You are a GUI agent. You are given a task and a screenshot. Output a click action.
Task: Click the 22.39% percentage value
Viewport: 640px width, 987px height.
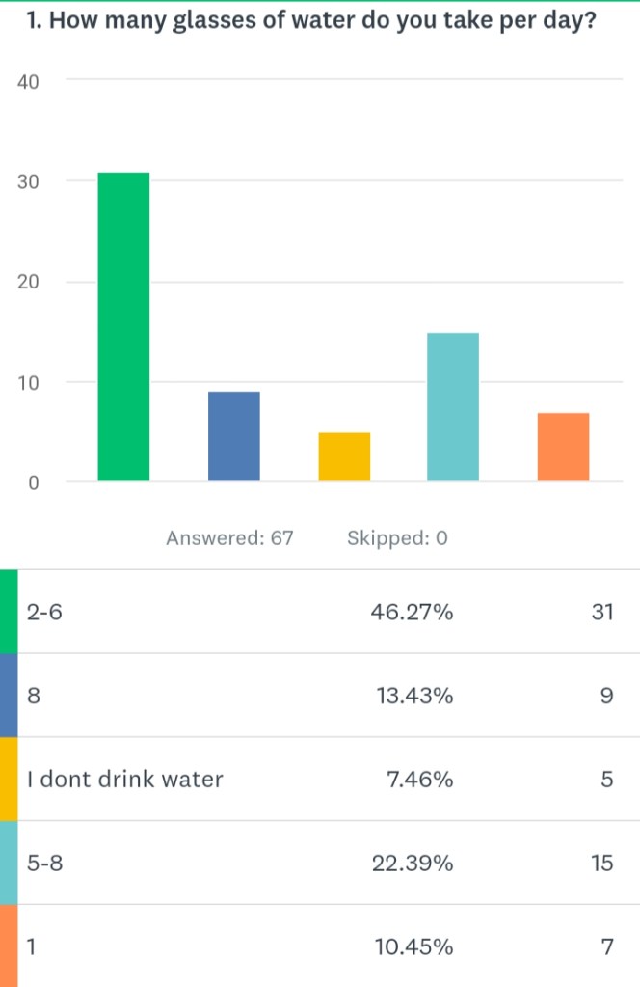click(x=412, y=864)
